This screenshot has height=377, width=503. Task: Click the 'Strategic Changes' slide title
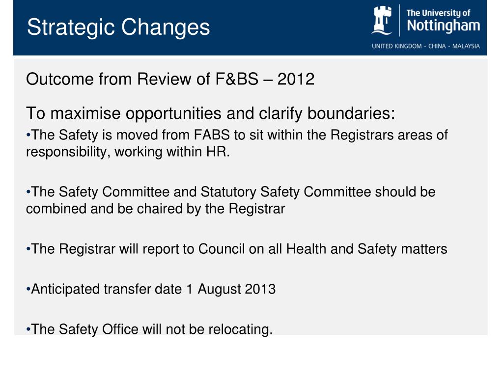click(x=118, y=27)
